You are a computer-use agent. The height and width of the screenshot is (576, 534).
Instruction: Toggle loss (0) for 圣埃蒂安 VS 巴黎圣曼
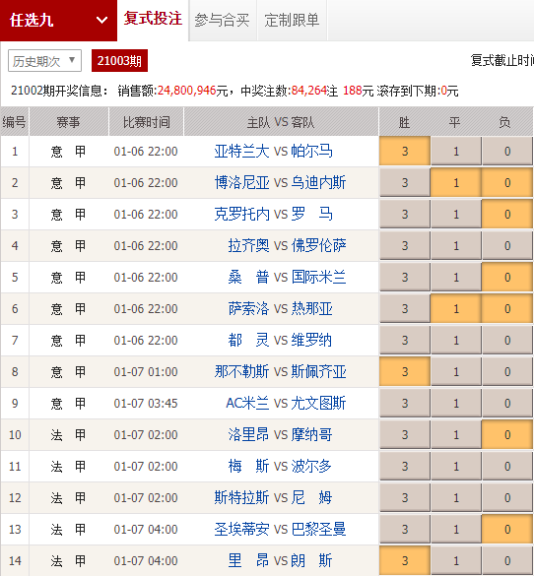tap(507, 530)
